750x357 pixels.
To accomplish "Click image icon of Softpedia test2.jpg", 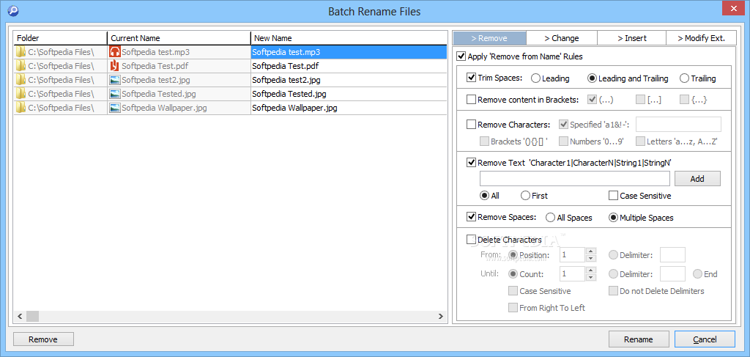I will pyautogui.click(x=115, y=80).
